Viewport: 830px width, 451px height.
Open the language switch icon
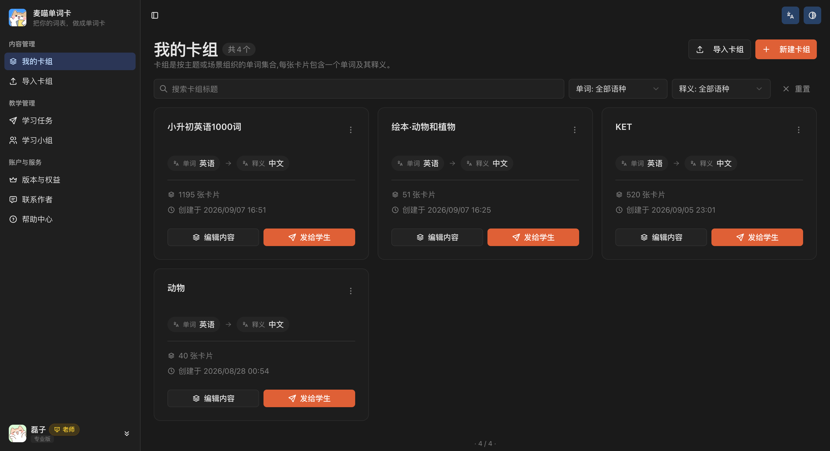pos(790,15)
